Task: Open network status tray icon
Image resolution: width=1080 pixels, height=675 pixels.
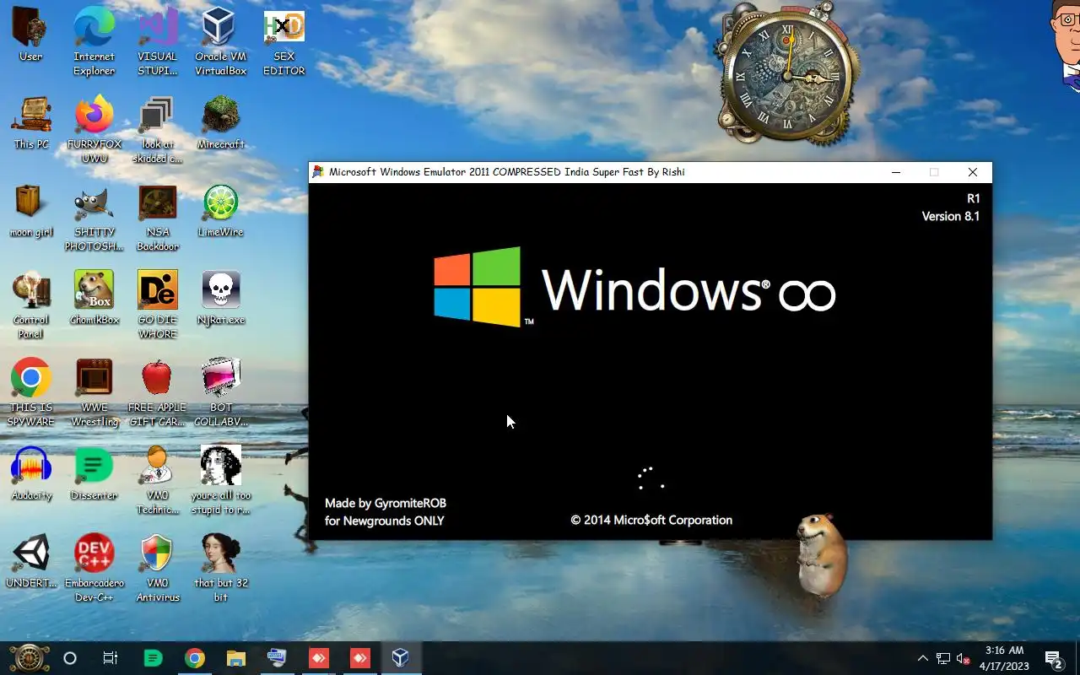Action: [943, 658]
